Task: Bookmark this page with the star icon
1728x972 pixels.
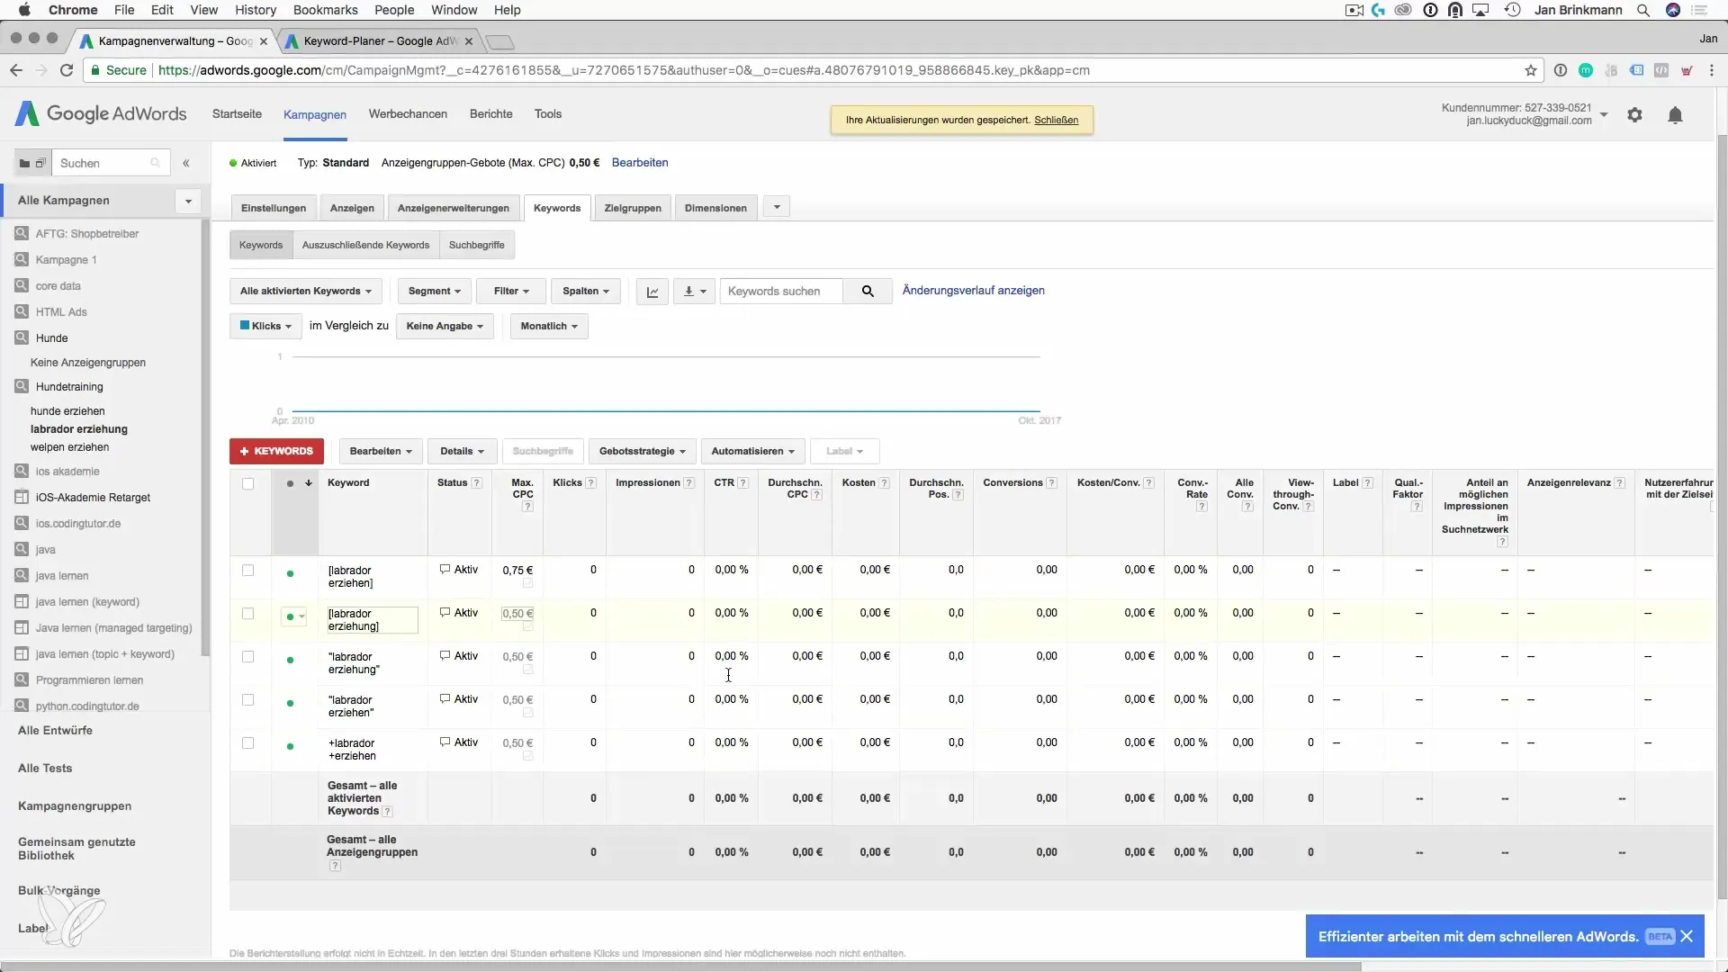Action: click(1531, 70)
